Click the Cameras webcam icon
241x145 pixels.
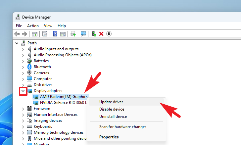coord(29,73)
